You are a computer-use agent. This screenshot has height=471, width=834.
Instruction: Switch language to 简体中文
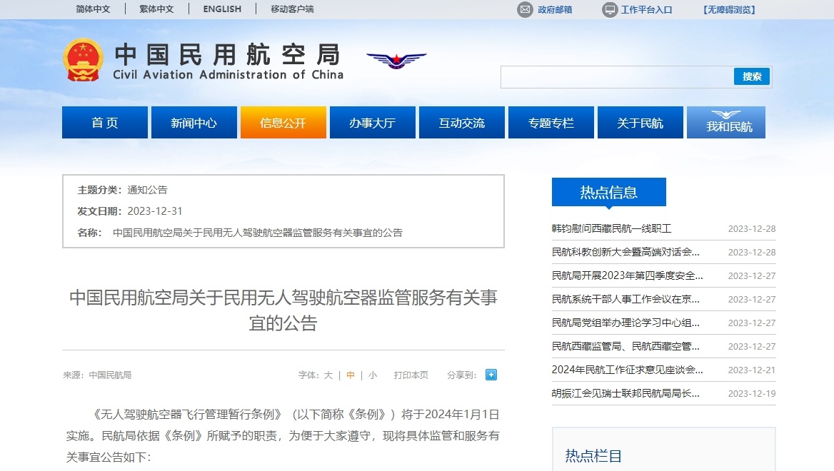(x=93, y=9)
